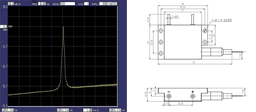Select the 1.00 nm/D span field
The width and height of the screenshot is (256, 112).
88,110
